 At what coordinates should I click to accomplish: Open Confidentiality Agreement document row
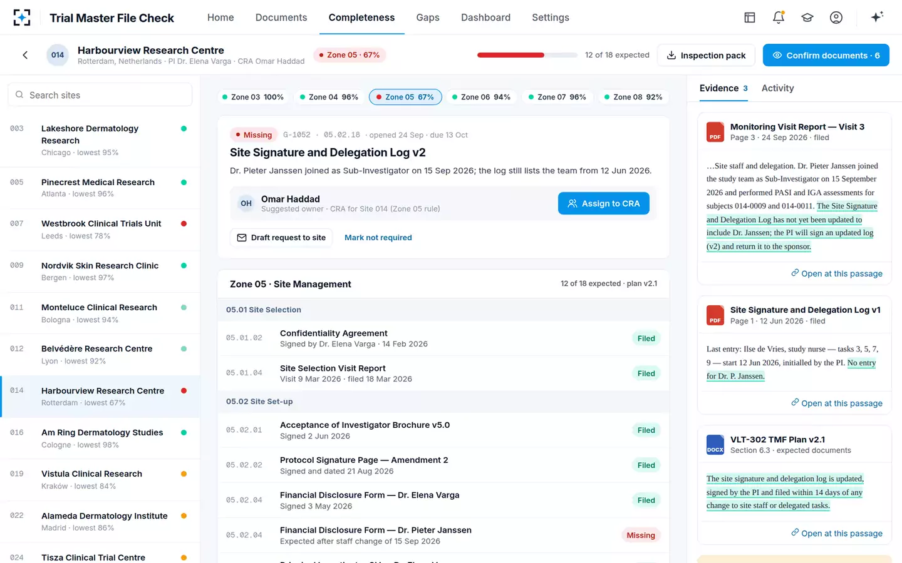[x=443, y=338]
